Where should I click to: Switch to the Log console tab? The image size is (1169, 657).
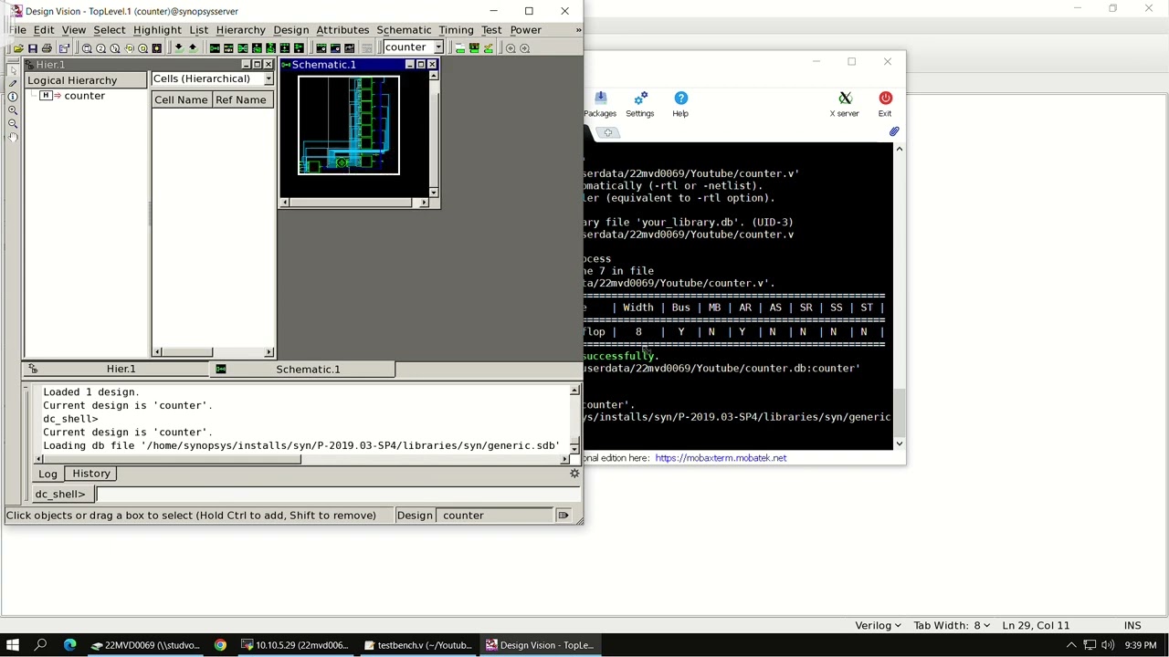coord(47,474)
